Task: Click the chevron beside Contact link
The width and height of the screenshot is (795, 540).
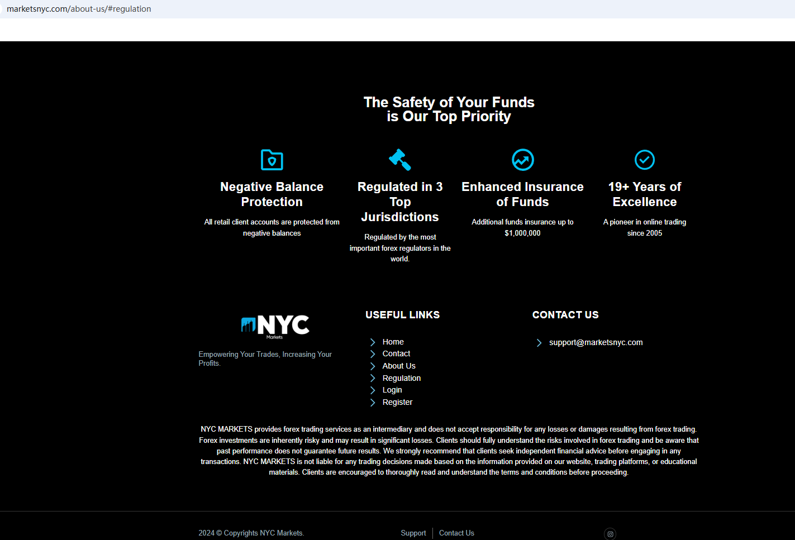Action: tap(373, 354)
